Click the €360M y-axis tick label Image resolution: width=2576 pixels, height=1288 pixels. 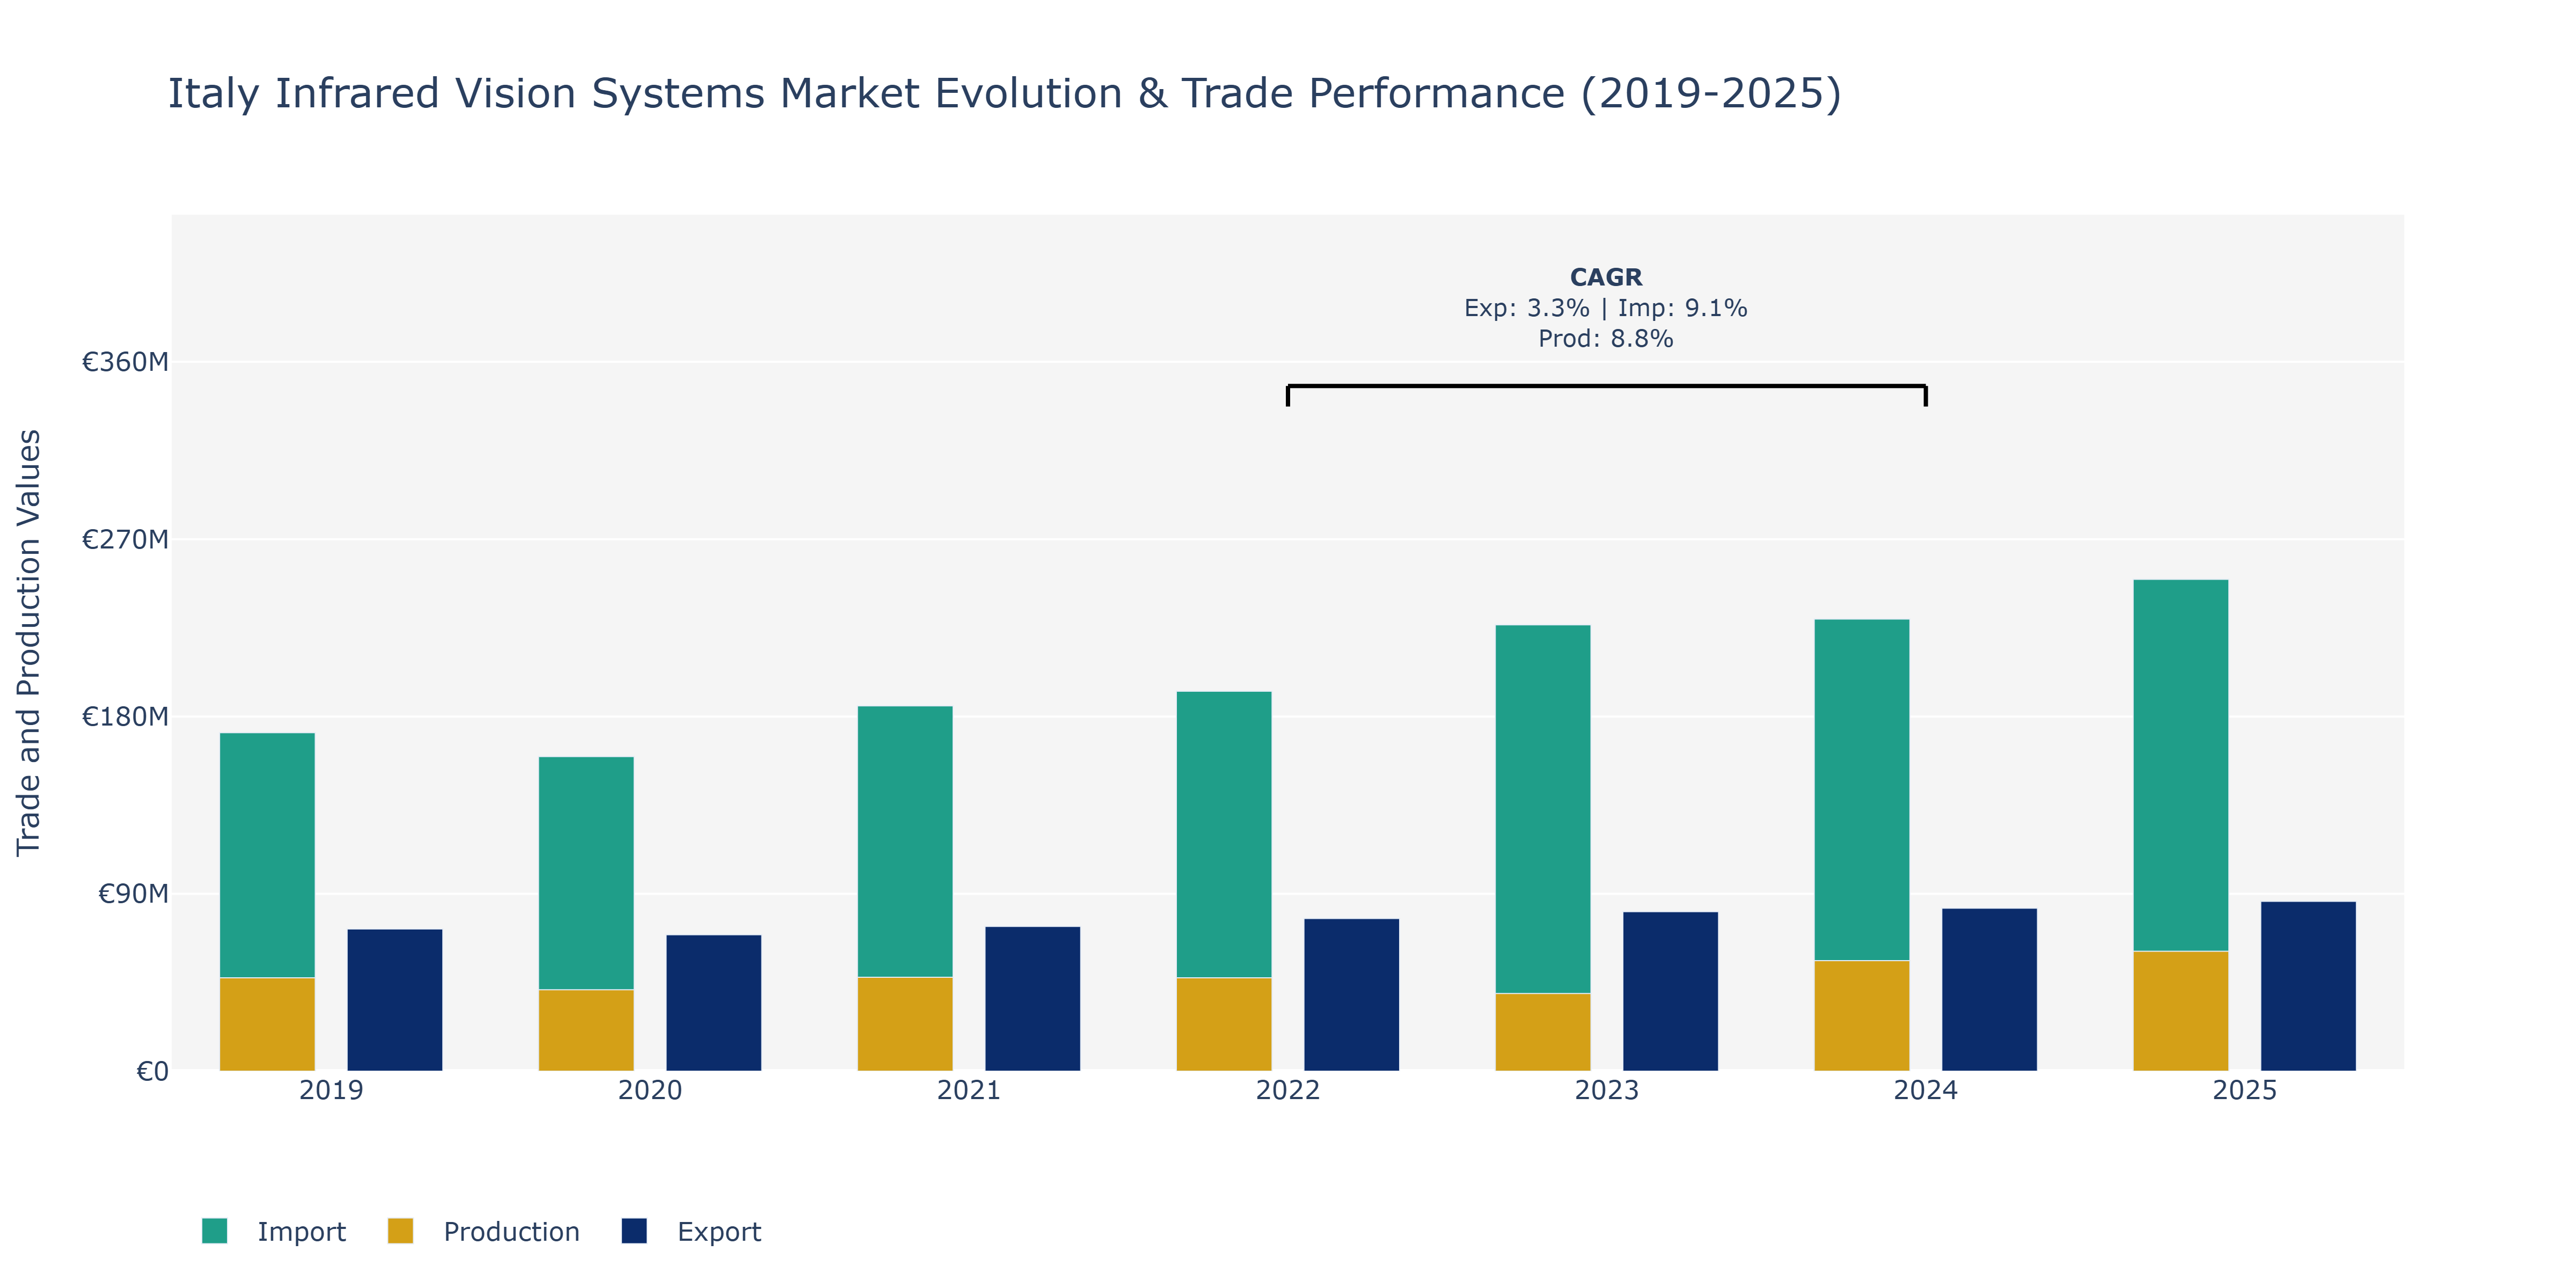pyautogui.click(x=125, y=362)
